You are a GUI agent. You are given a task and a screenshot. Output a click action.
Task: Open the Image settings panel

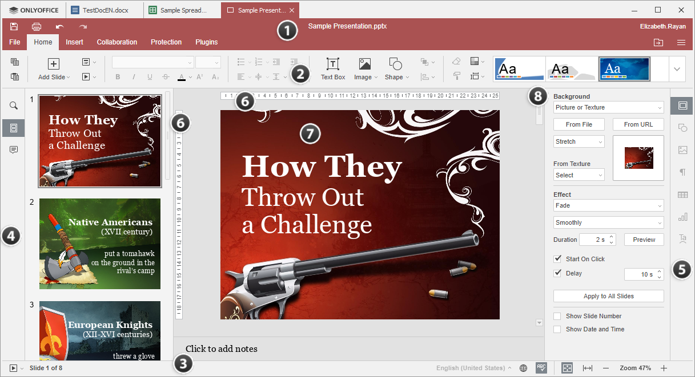tap(683, 150)
